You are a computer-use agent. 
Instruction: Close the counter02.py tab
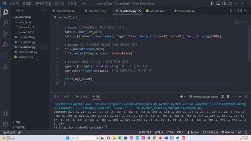click(140, 11)
